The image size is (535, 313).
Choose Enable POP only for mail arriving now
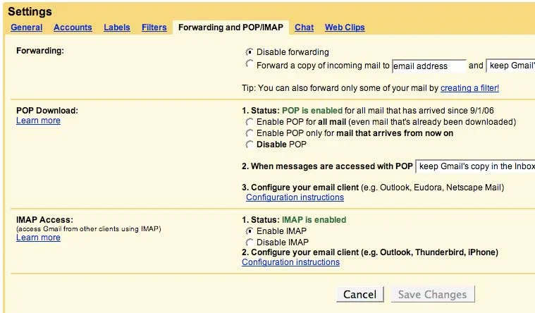249,133
